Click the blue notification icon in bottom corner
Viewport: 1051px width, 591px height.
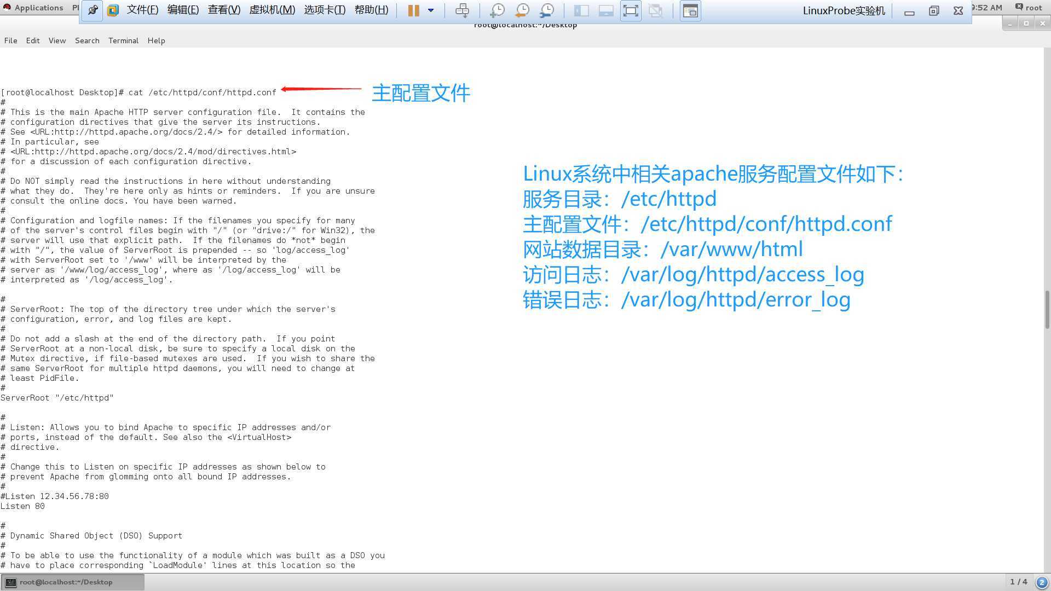tap(1042, 582)
